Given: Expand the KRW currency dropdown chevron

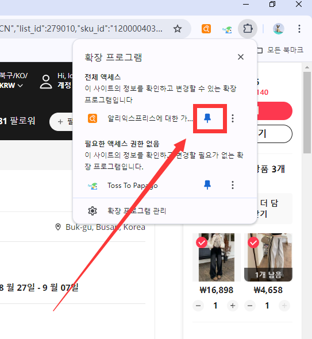Looking at the screenshot, I should click(20, 86).
